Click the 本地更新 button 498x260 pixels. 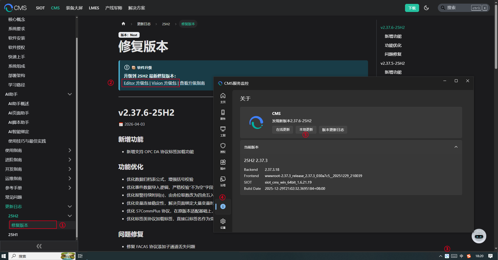[306, 129]
